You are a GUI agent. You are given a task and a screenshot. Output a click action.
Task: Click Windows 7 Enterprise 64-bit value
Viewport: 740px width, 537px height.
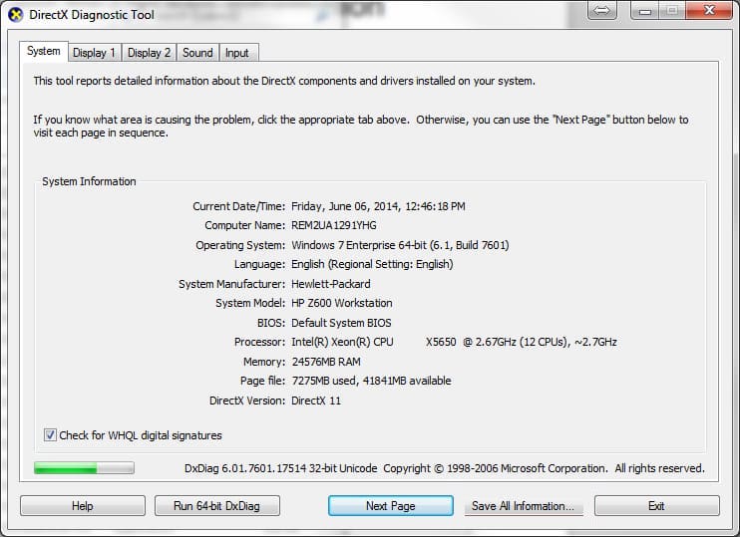point(400,245)
